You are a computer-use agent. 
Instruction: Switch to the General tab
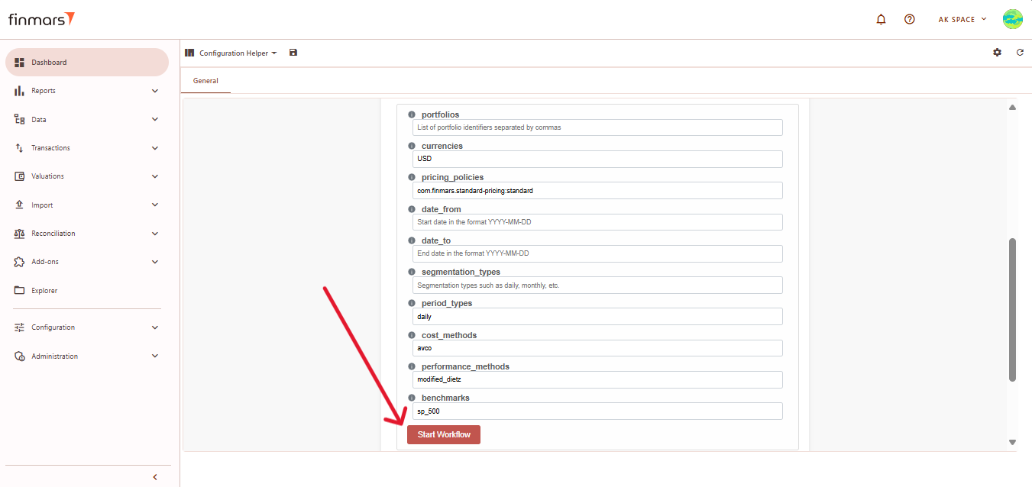coord(205,81)
